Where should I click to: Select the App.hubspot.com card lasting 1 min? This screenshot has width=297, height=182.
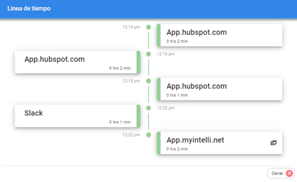point(220,89)
